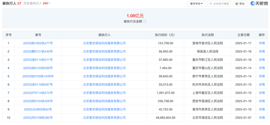Click the 执行标的(元) column header
This screenshot has height=125, width=270.
coord(165,35)
